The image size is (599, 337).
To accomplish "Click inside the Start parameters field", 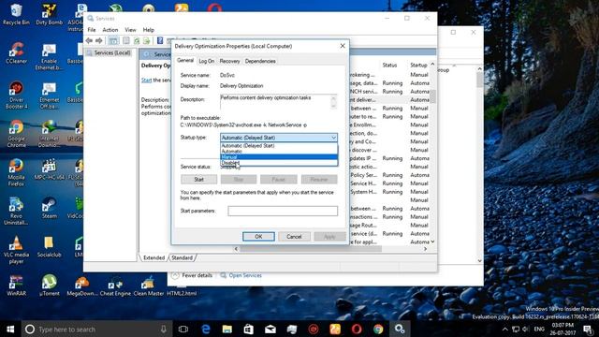I will [283, 211].
